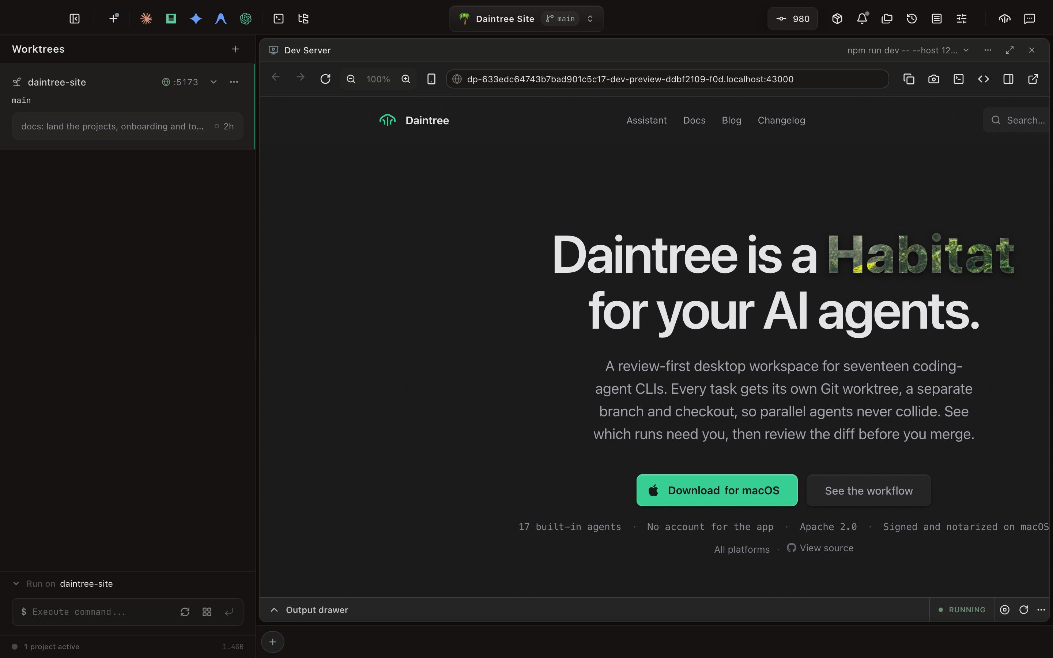Screen dimensions: 1053x658
Task: Click the See the workflow button
Action: (x=868, y=491)
